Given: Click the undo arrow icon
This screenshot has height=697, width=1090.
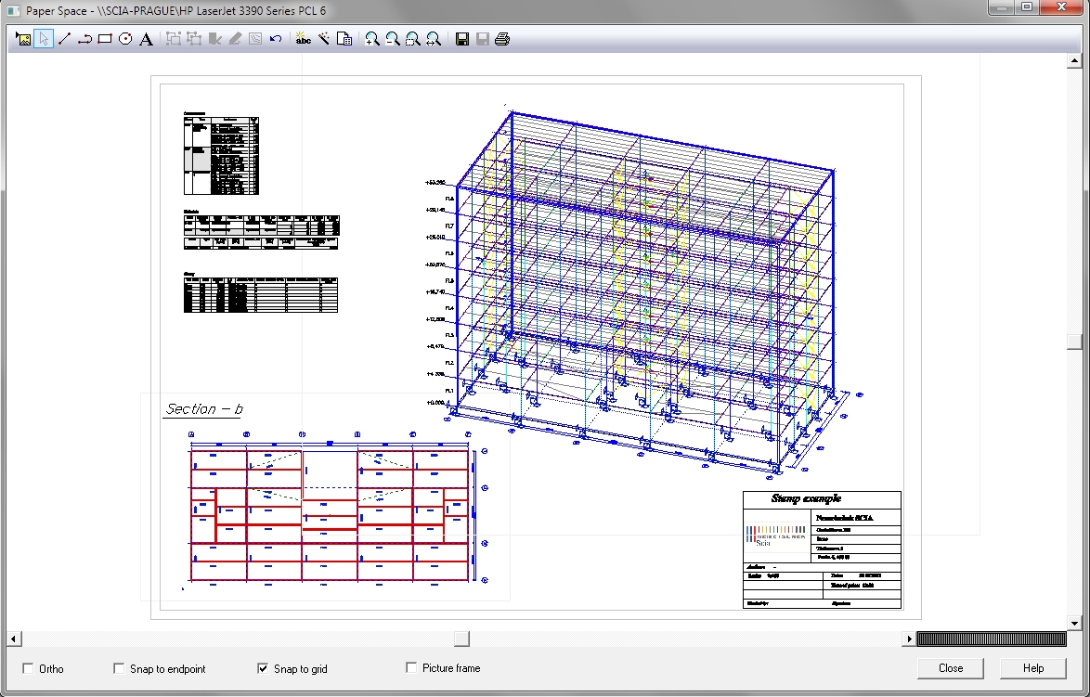Looking at the screenshot, I should [276, 39].
